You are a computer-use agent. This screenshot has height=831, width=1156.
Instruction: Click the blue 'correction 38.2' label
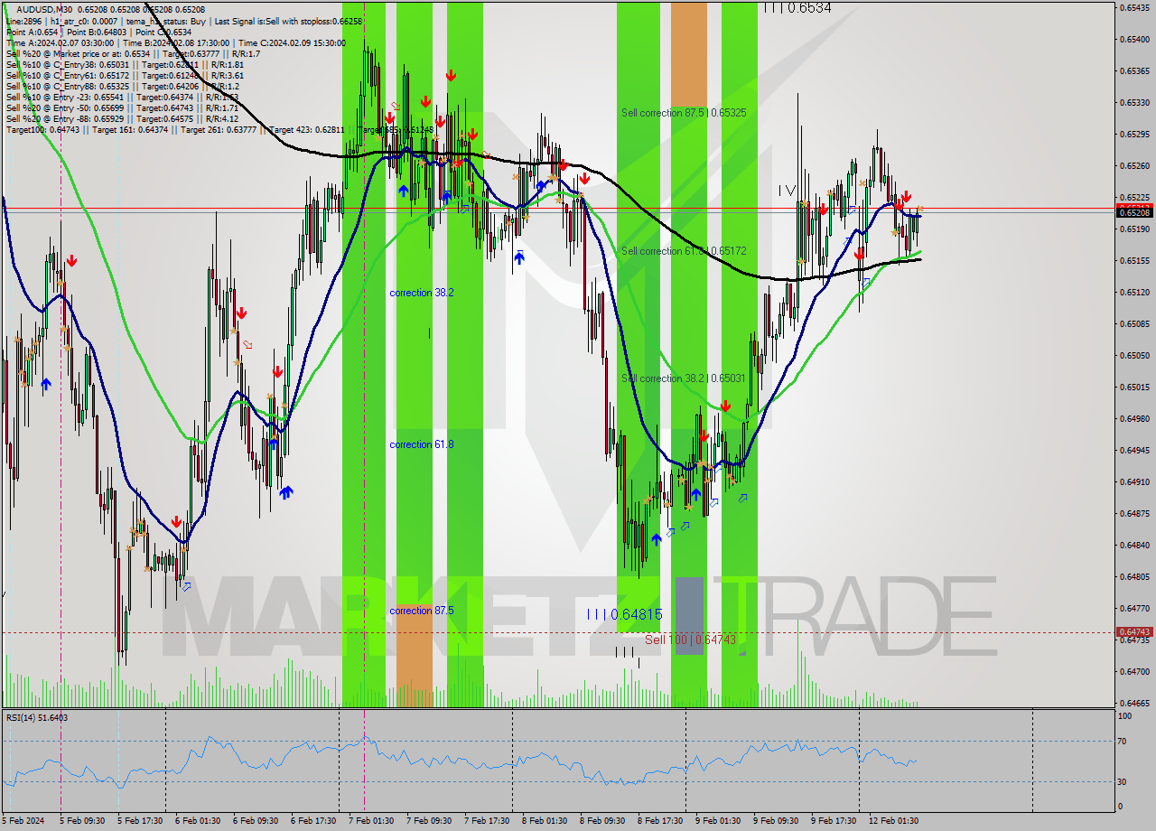421,293
